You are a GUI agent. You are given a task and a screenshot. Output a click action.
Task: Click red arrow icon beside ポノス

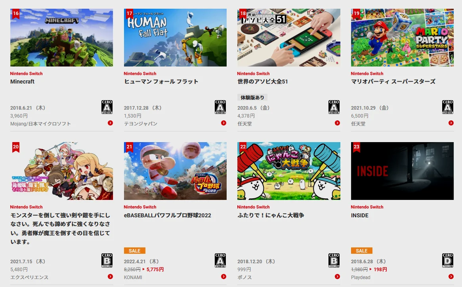coord(337,277)
